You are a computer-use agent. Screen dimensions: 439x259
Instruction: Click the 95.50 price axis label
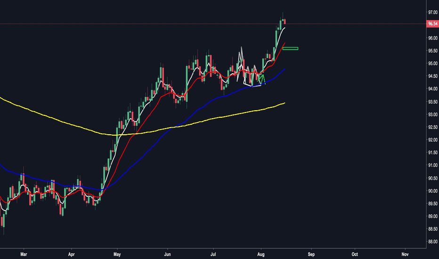coord(433,51)
